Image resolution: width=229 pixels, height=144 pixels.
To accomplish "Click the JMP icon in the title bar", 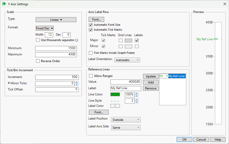I will click(x=4, y=4).
